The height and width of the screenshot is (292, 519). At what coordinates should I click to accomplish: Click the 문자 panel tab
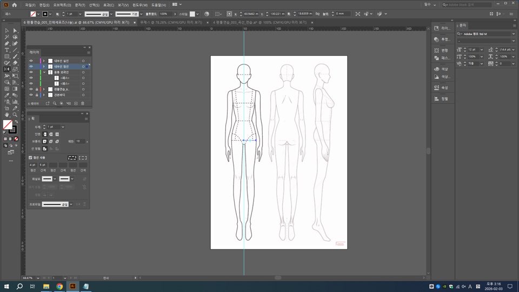tap(463, 25)
